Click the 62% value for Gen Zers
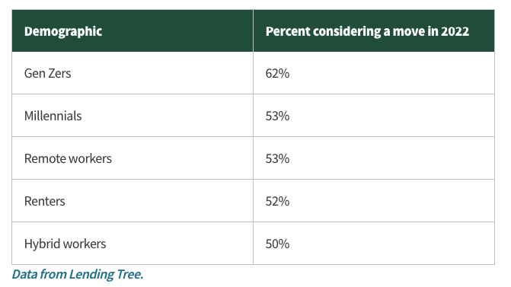Screen dimensions: 511x287 point(277,73)
